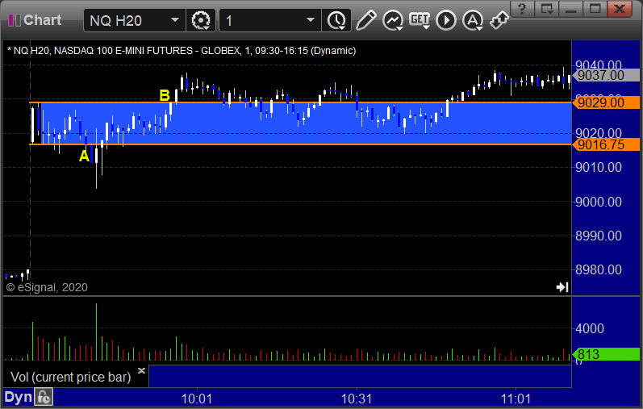Close the Vol study label with x

(141, 370)
